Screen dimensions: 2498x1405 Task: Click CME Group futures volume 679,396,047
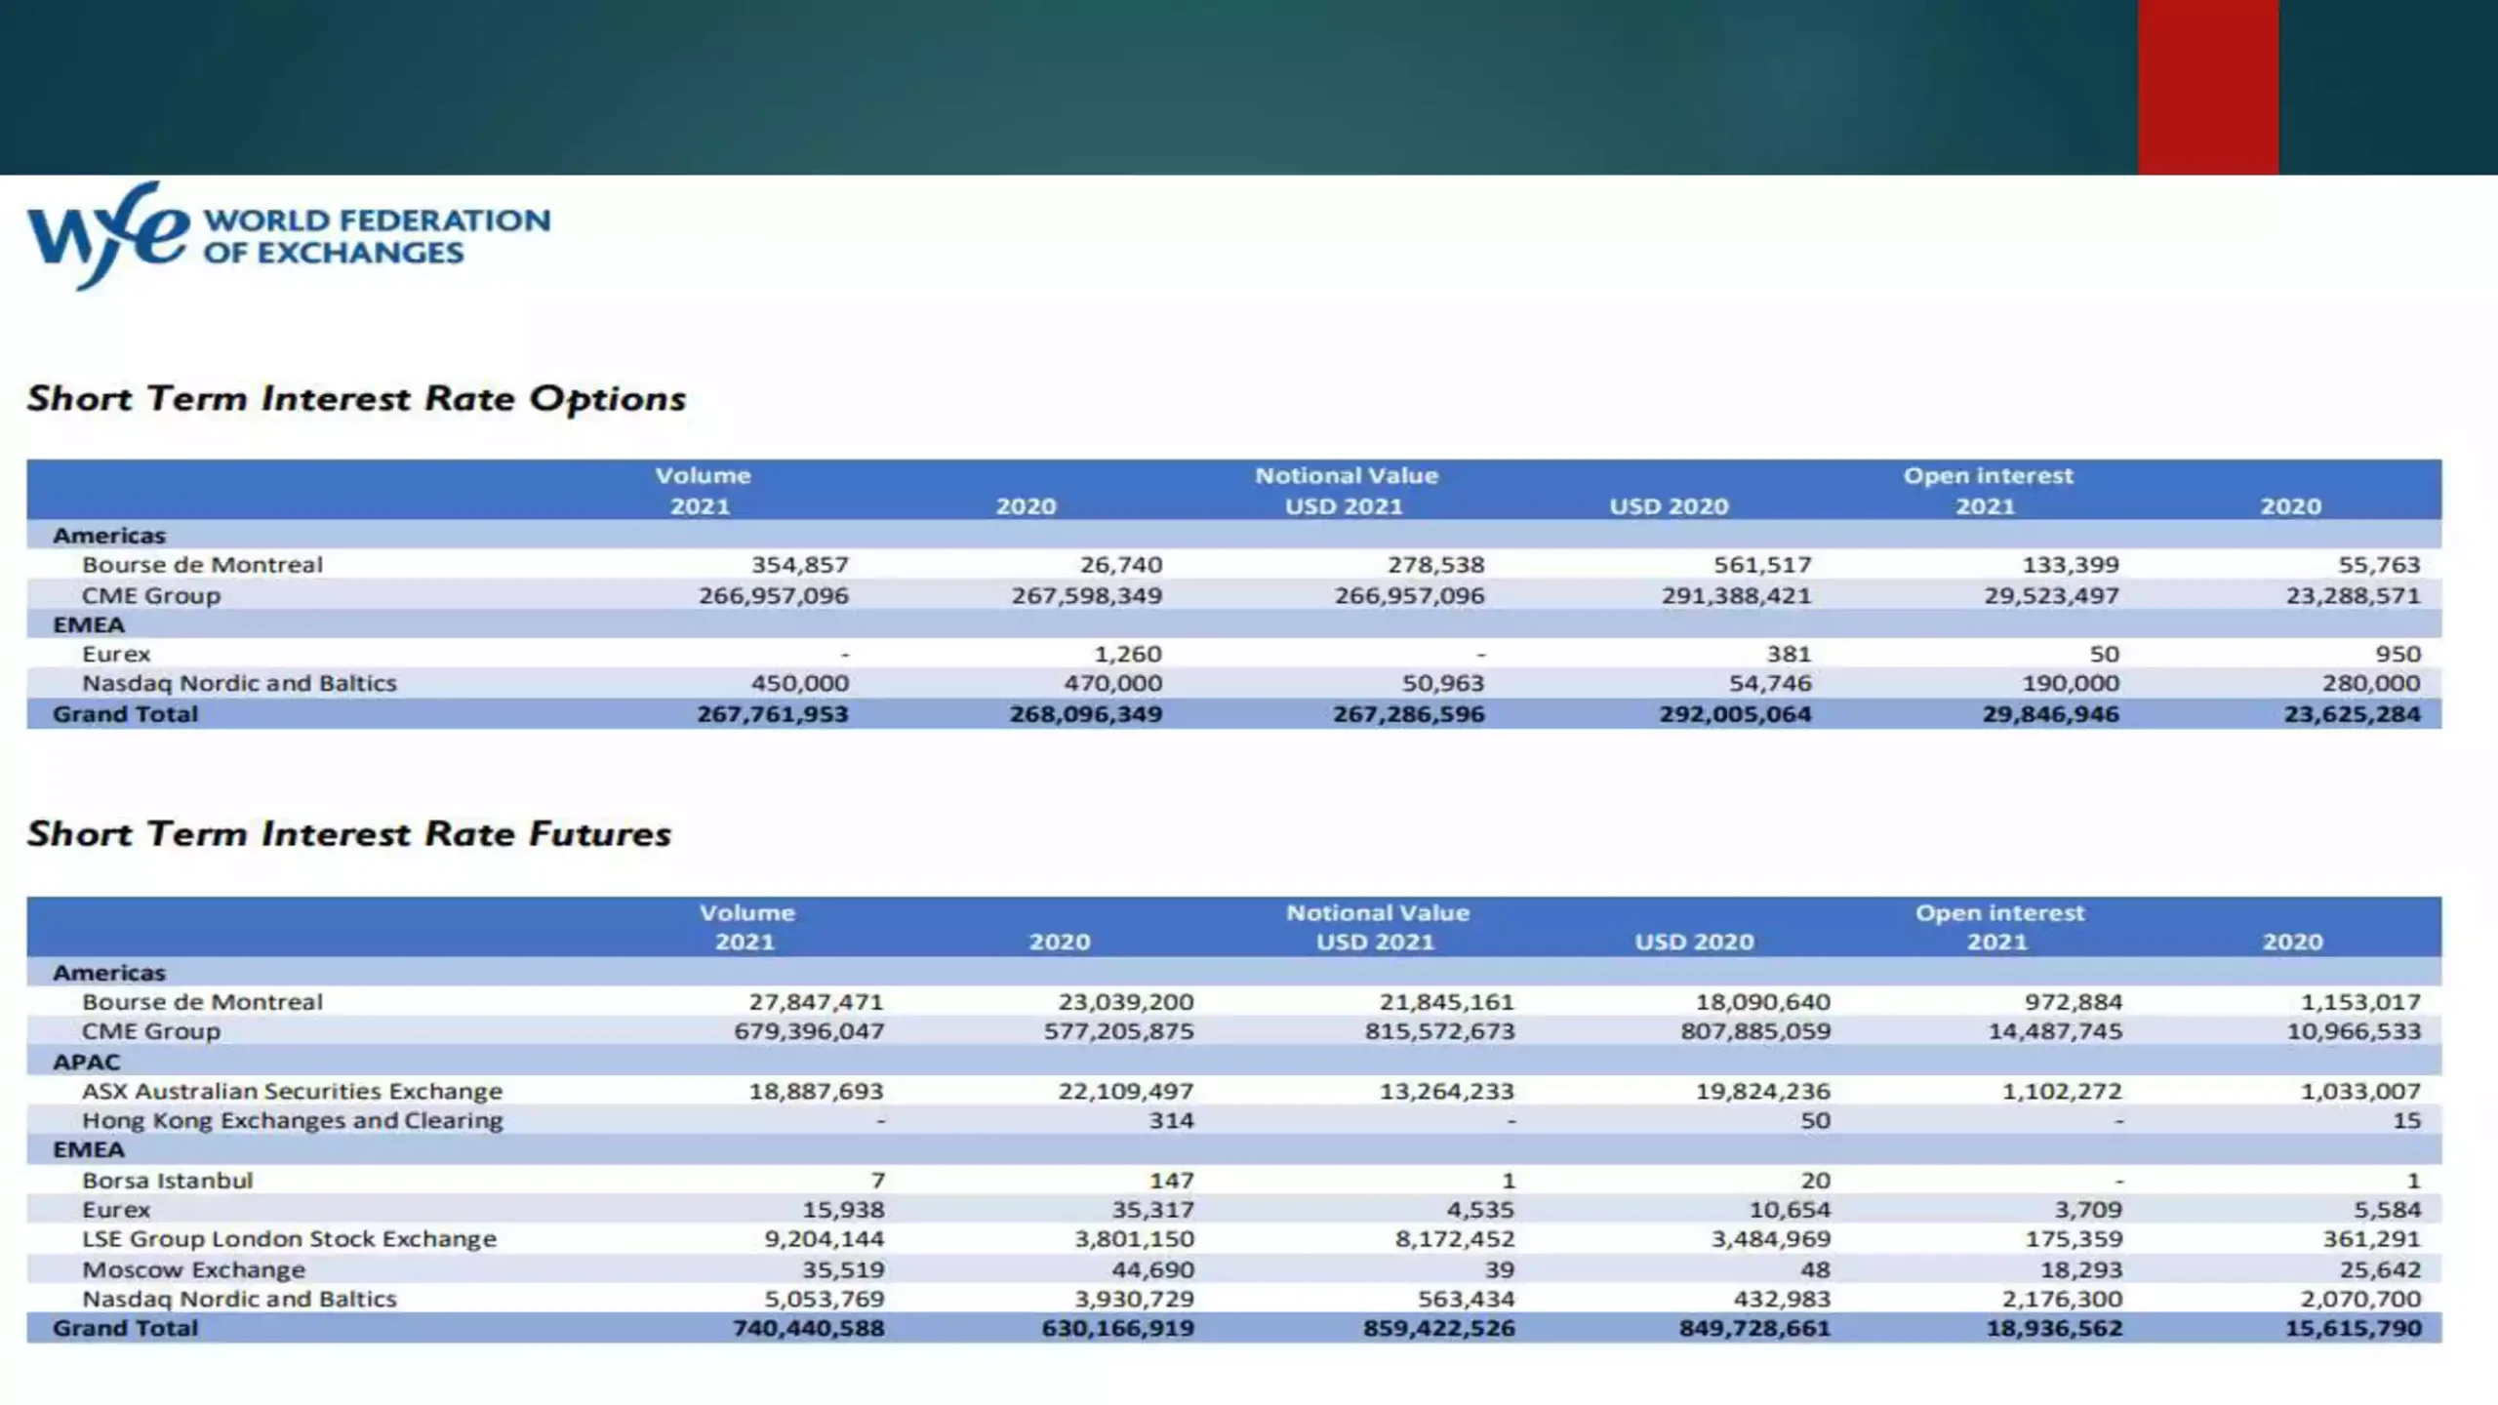pos(809,1031)
